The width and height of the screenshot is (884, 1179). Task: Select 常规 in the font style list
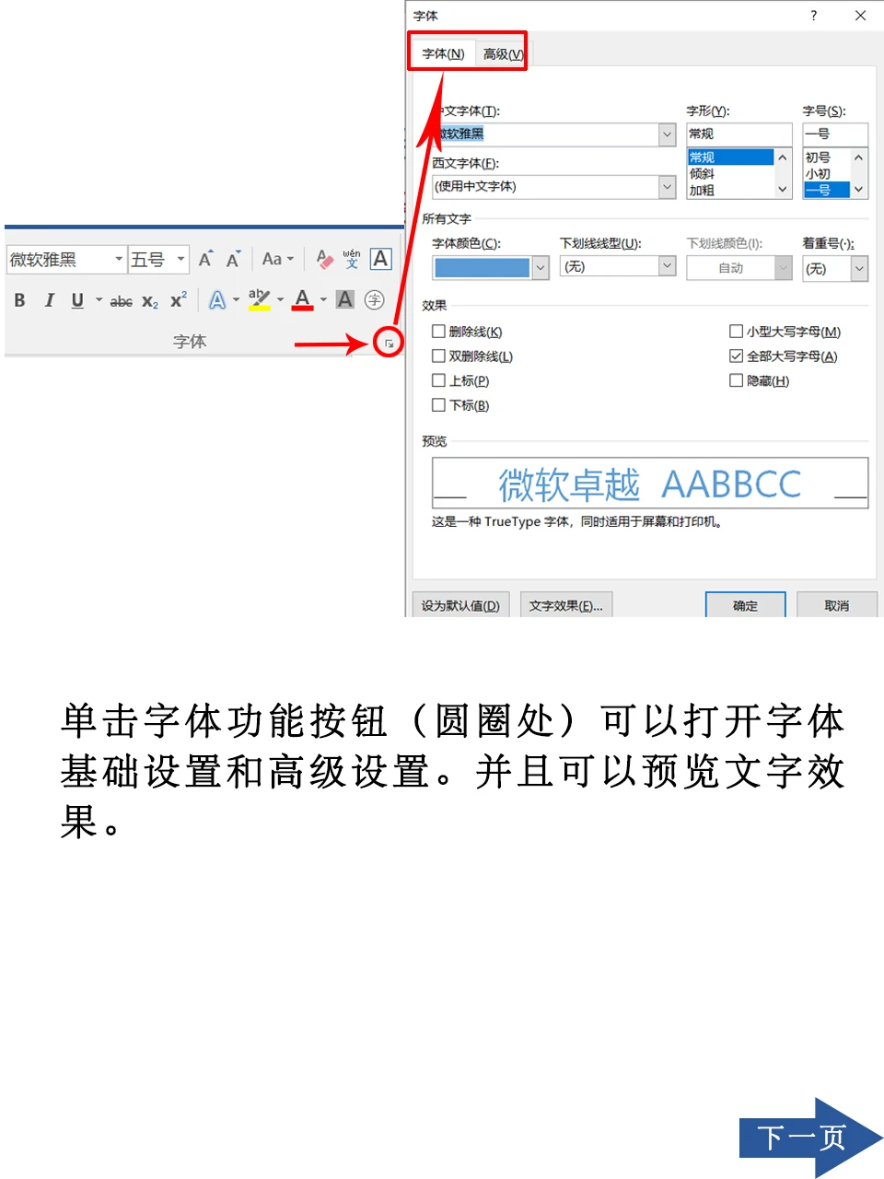730,157
